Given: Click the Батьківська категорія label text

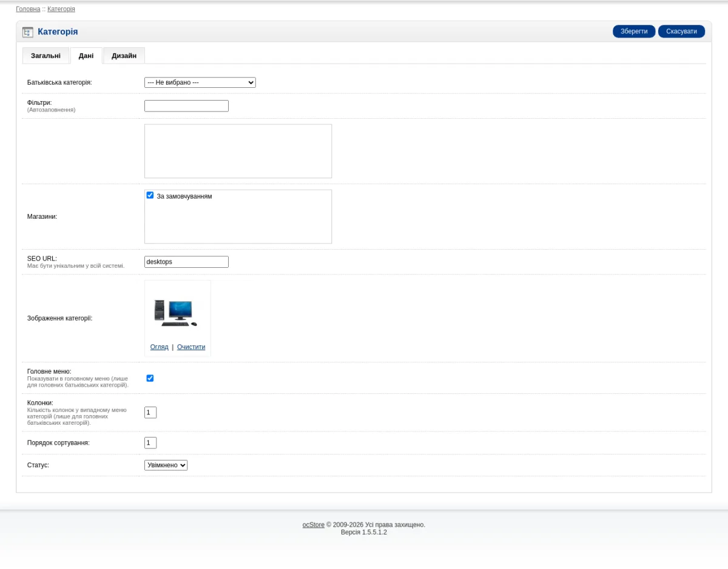Looking at the screenshot, I should pos(59,82).
